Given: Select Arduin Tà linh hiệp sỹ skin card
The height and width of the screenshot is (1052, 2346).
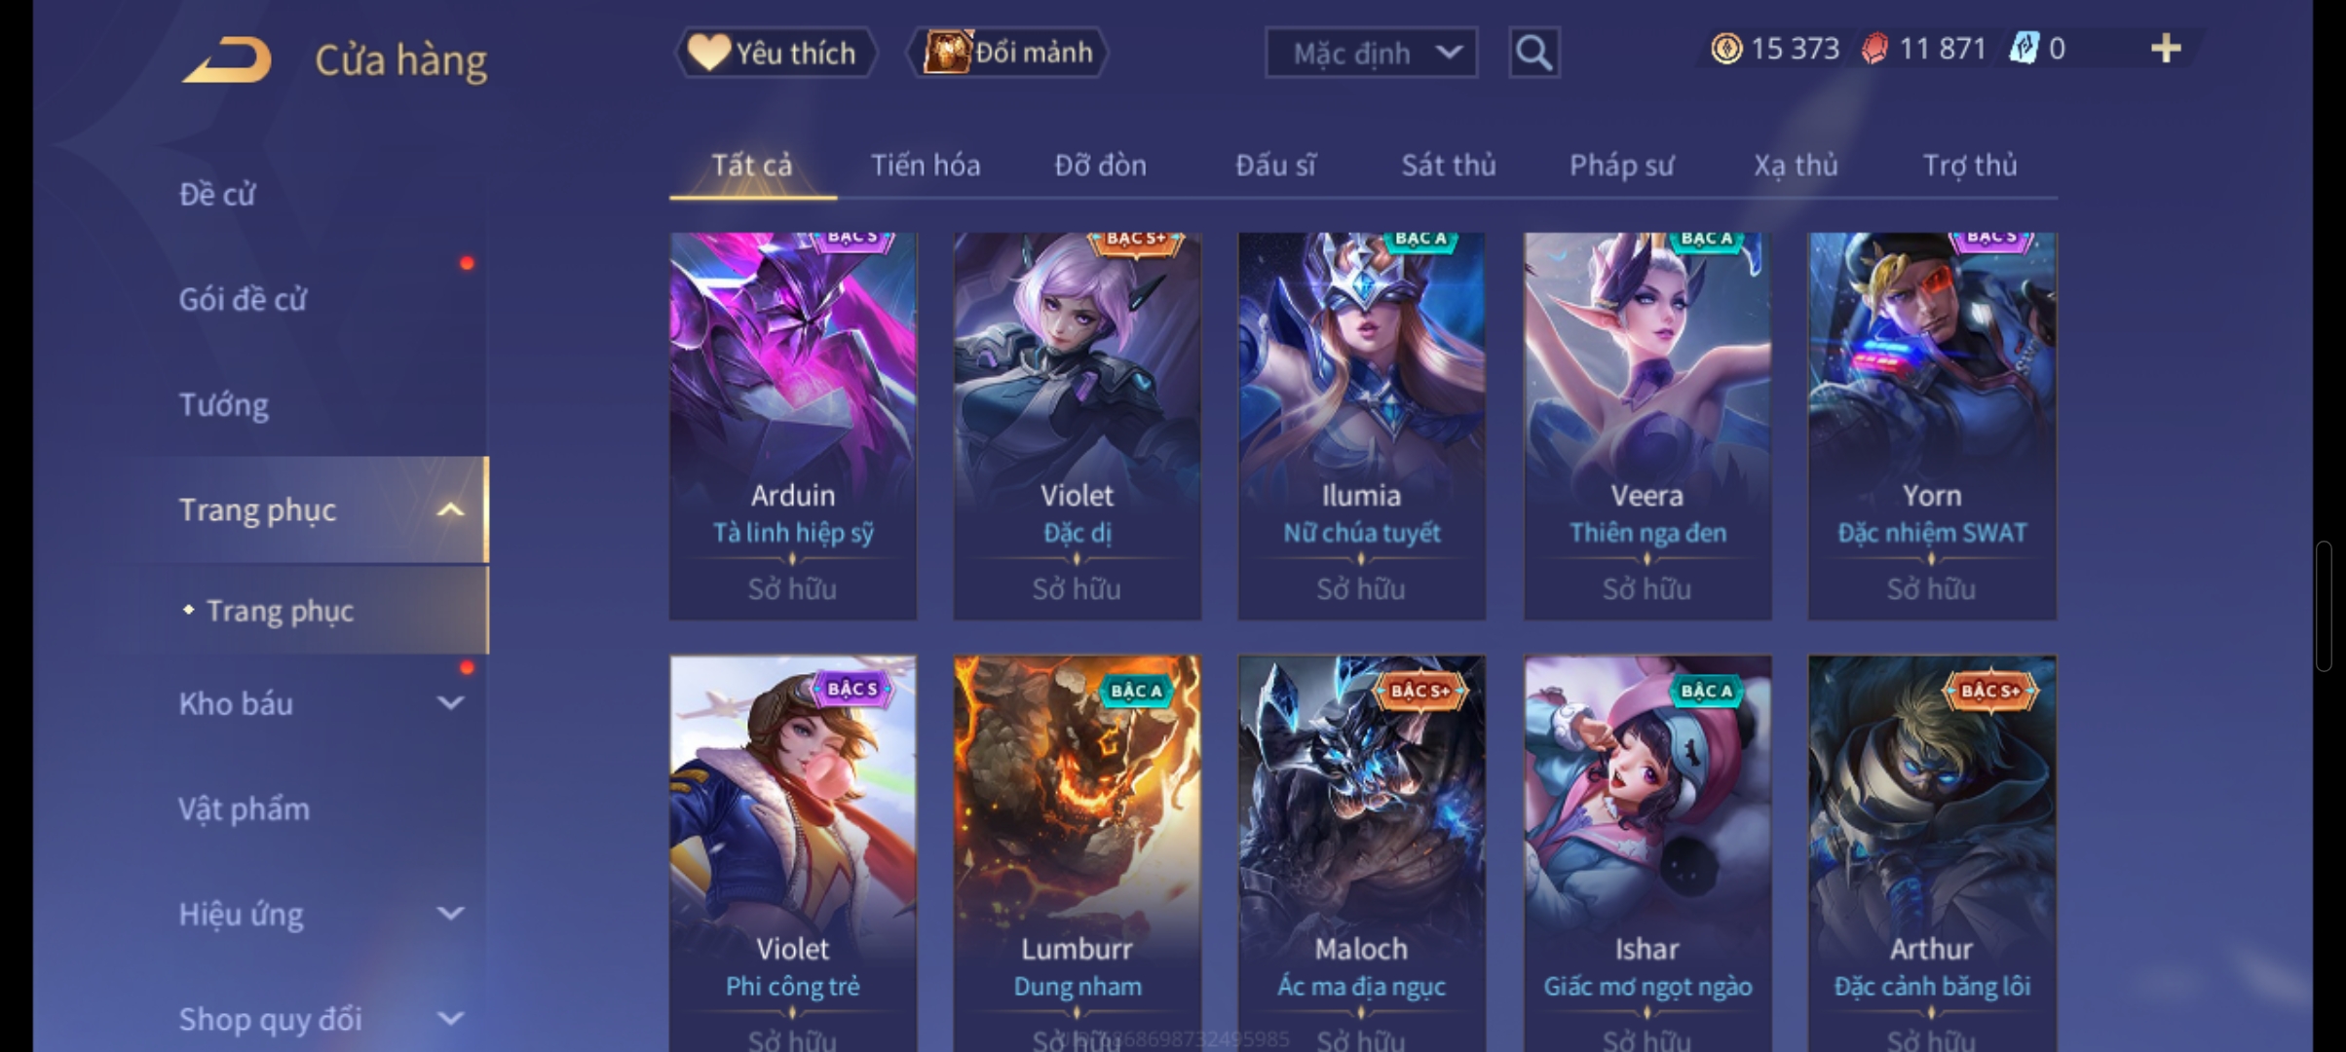Looking at the screenshot, I should [x=792, y=426].
